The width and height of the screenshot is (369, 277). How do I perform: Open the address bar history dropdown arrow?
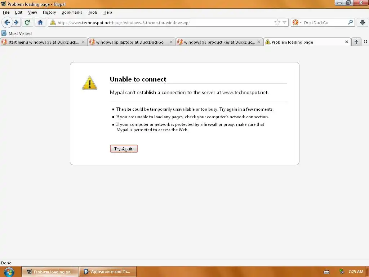(x=284, y=23)
